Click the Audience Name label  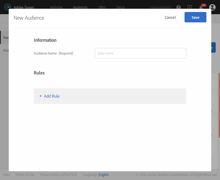pyautogui.click(x=45, y=53)
